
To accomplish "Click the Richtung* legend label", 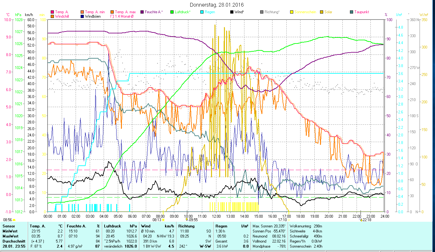I will pyautogui.click(x=273, y=12).
